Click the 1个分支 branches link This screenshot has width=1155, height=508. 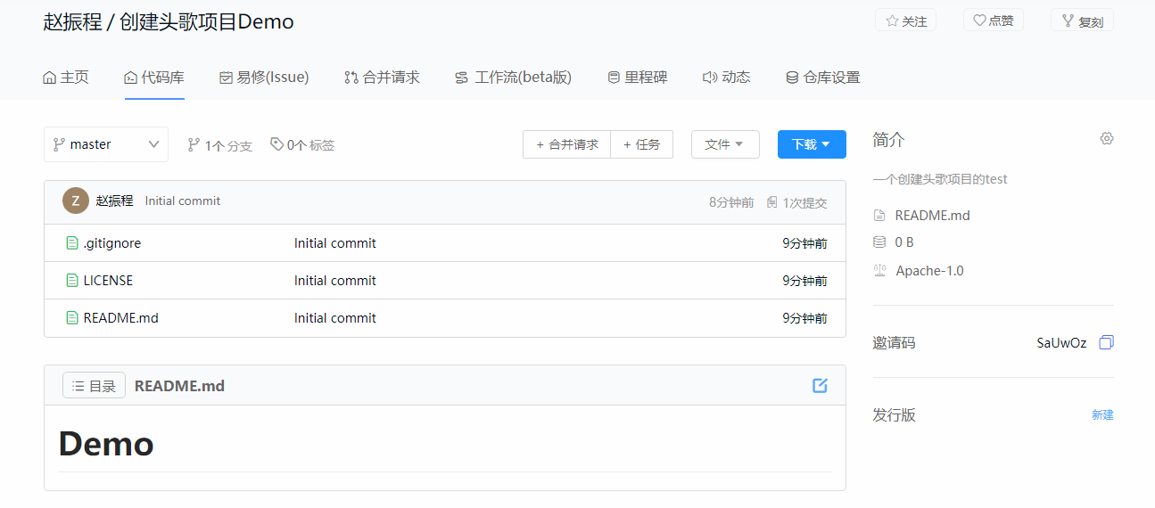[219, 145]
